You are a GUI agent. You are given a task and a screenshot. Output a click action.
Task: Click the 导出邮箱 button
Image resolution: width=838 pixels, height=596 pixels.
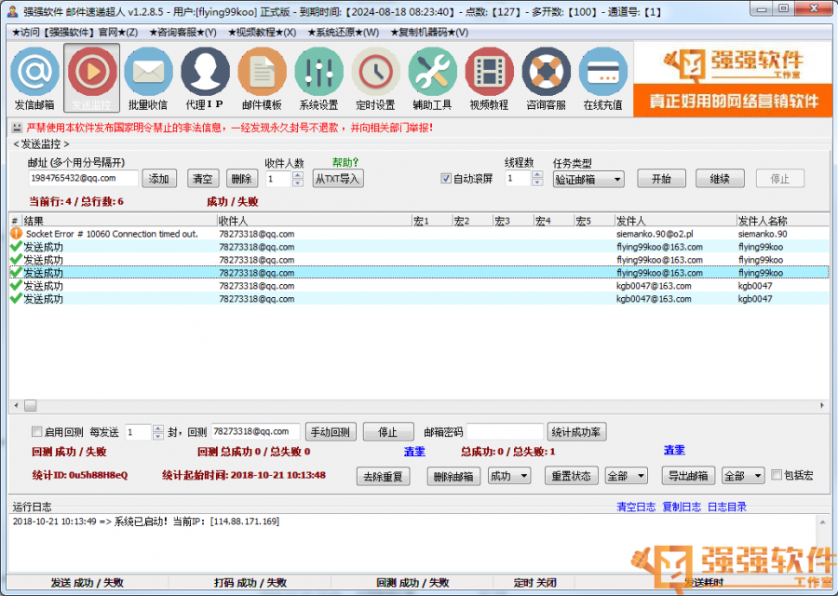[688, 476]
